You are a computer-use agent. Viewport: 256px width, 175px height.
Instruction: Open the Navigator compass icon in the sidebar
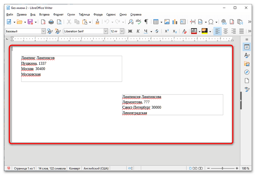point(247,72)
